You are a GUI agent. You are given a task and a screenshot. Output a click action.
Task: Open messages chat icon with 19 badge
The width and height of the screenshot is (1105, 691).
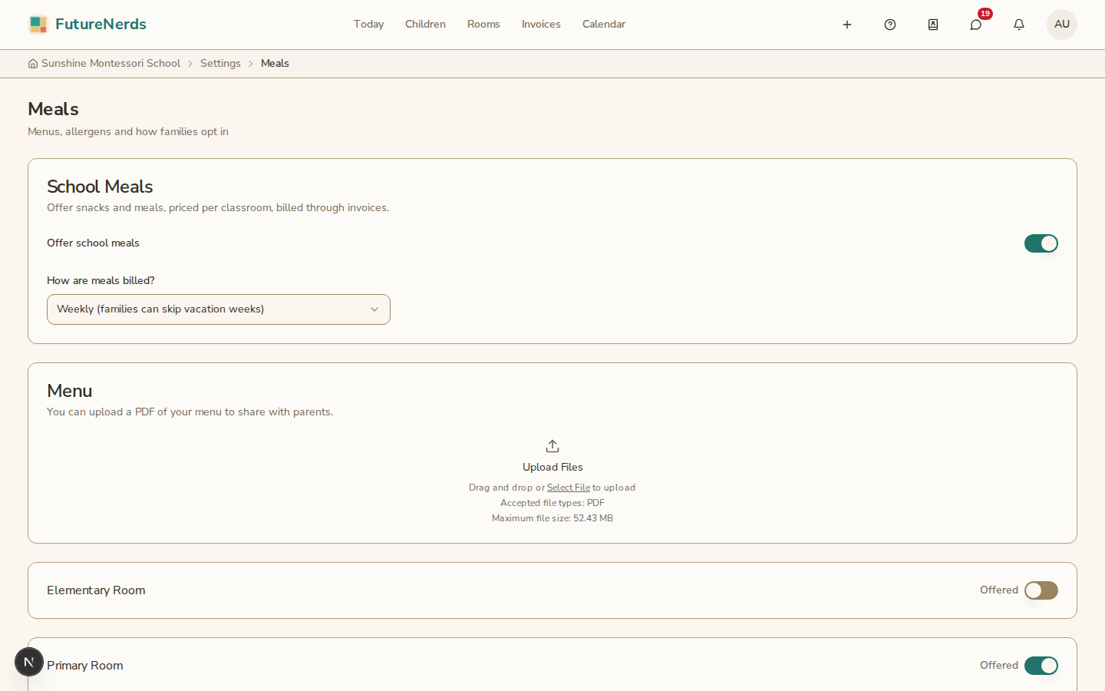tap(976, 25)
